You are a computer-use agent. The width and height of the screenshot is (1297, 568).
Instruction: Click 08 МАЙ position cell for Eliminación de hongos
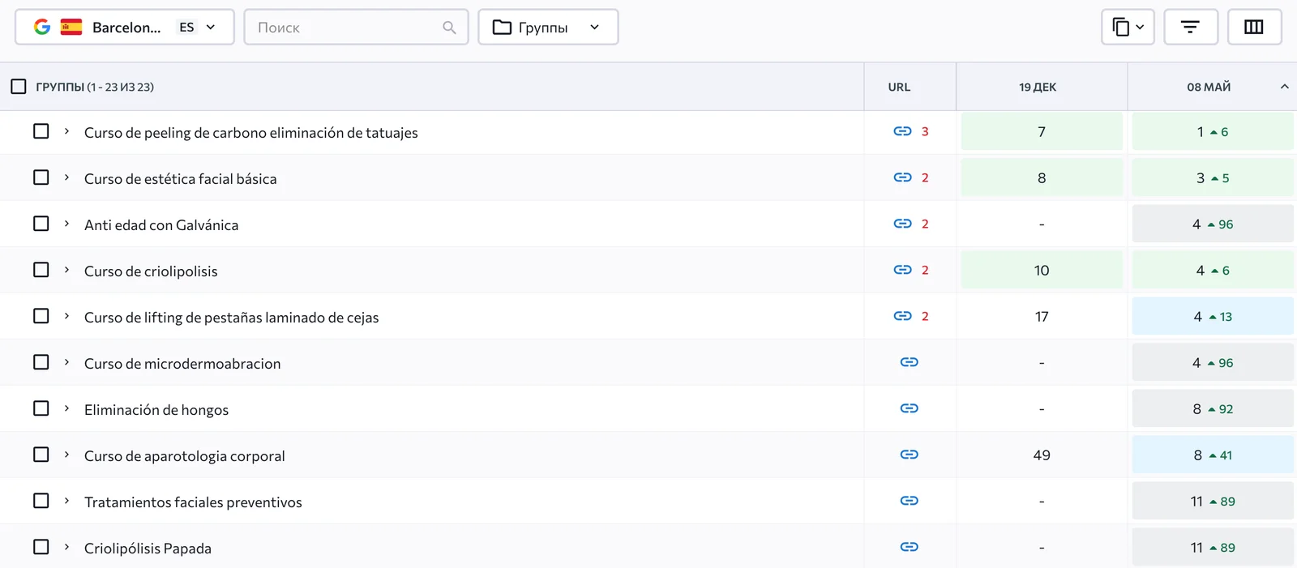(x=1213, y=409)
